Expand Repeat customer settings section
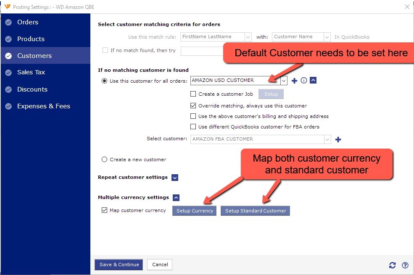 coord(175,178)
